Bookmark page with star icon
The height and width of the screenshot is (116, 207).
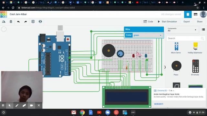point(198,8)
